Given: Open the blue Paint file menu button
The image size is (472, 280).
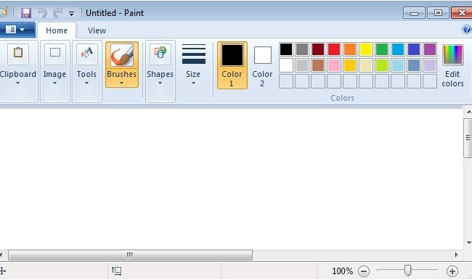Looking at the screenshot, I should click(x=17, y=30).
